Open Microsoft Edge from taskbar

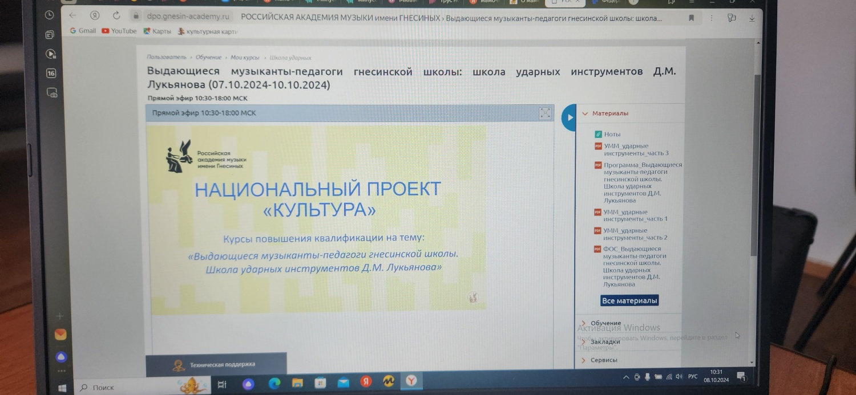(273, 383)
